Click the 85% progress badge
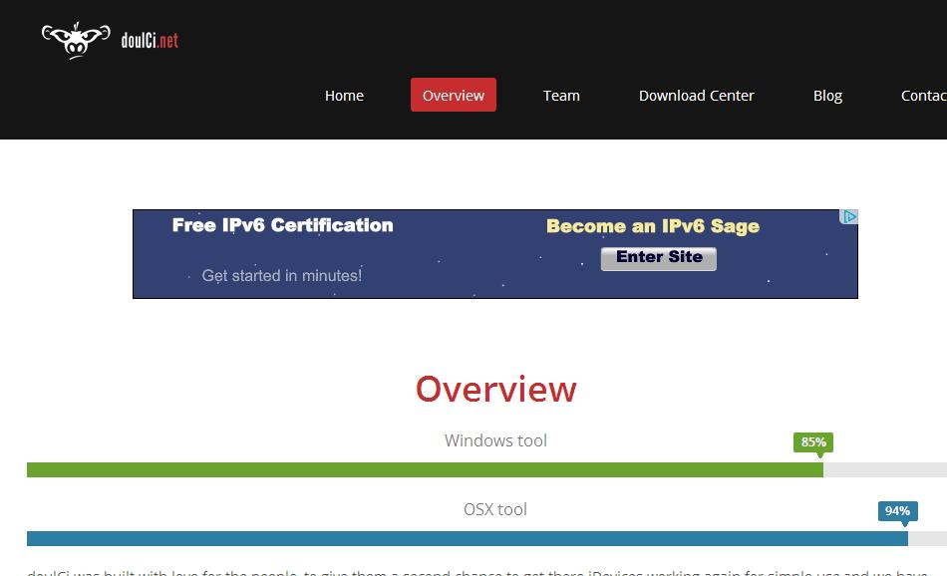The height and width of the screenshot is (576, 947). (813, 442)
